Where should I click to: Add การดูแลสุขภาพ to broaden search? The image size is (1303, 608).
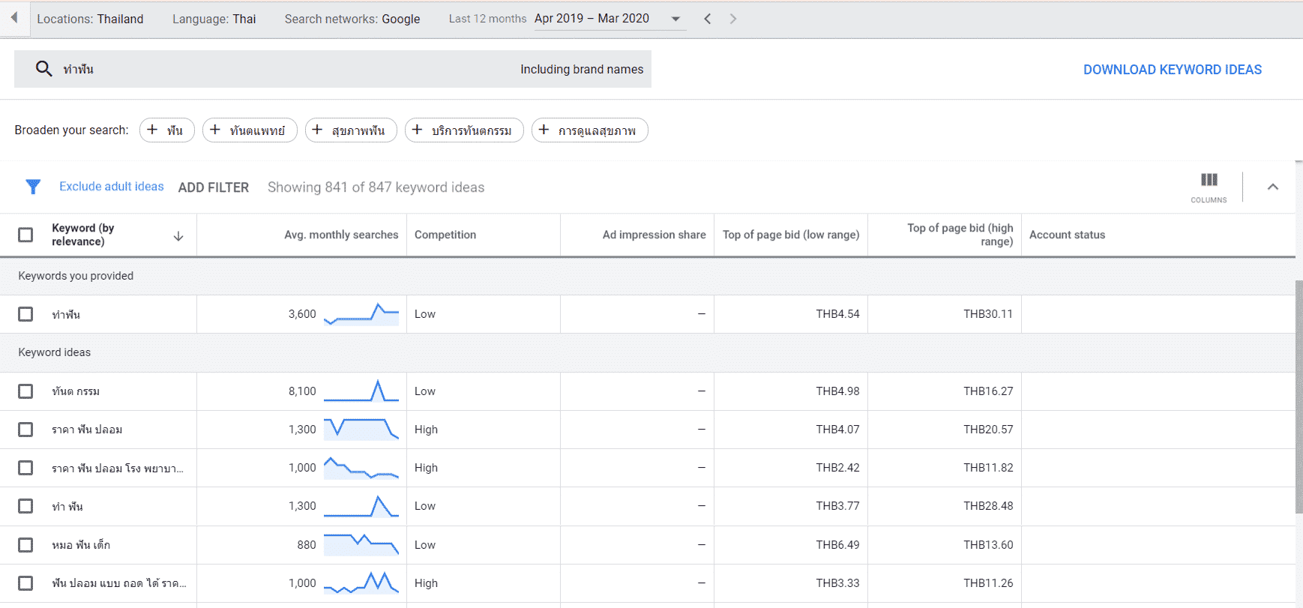[590, 130]
